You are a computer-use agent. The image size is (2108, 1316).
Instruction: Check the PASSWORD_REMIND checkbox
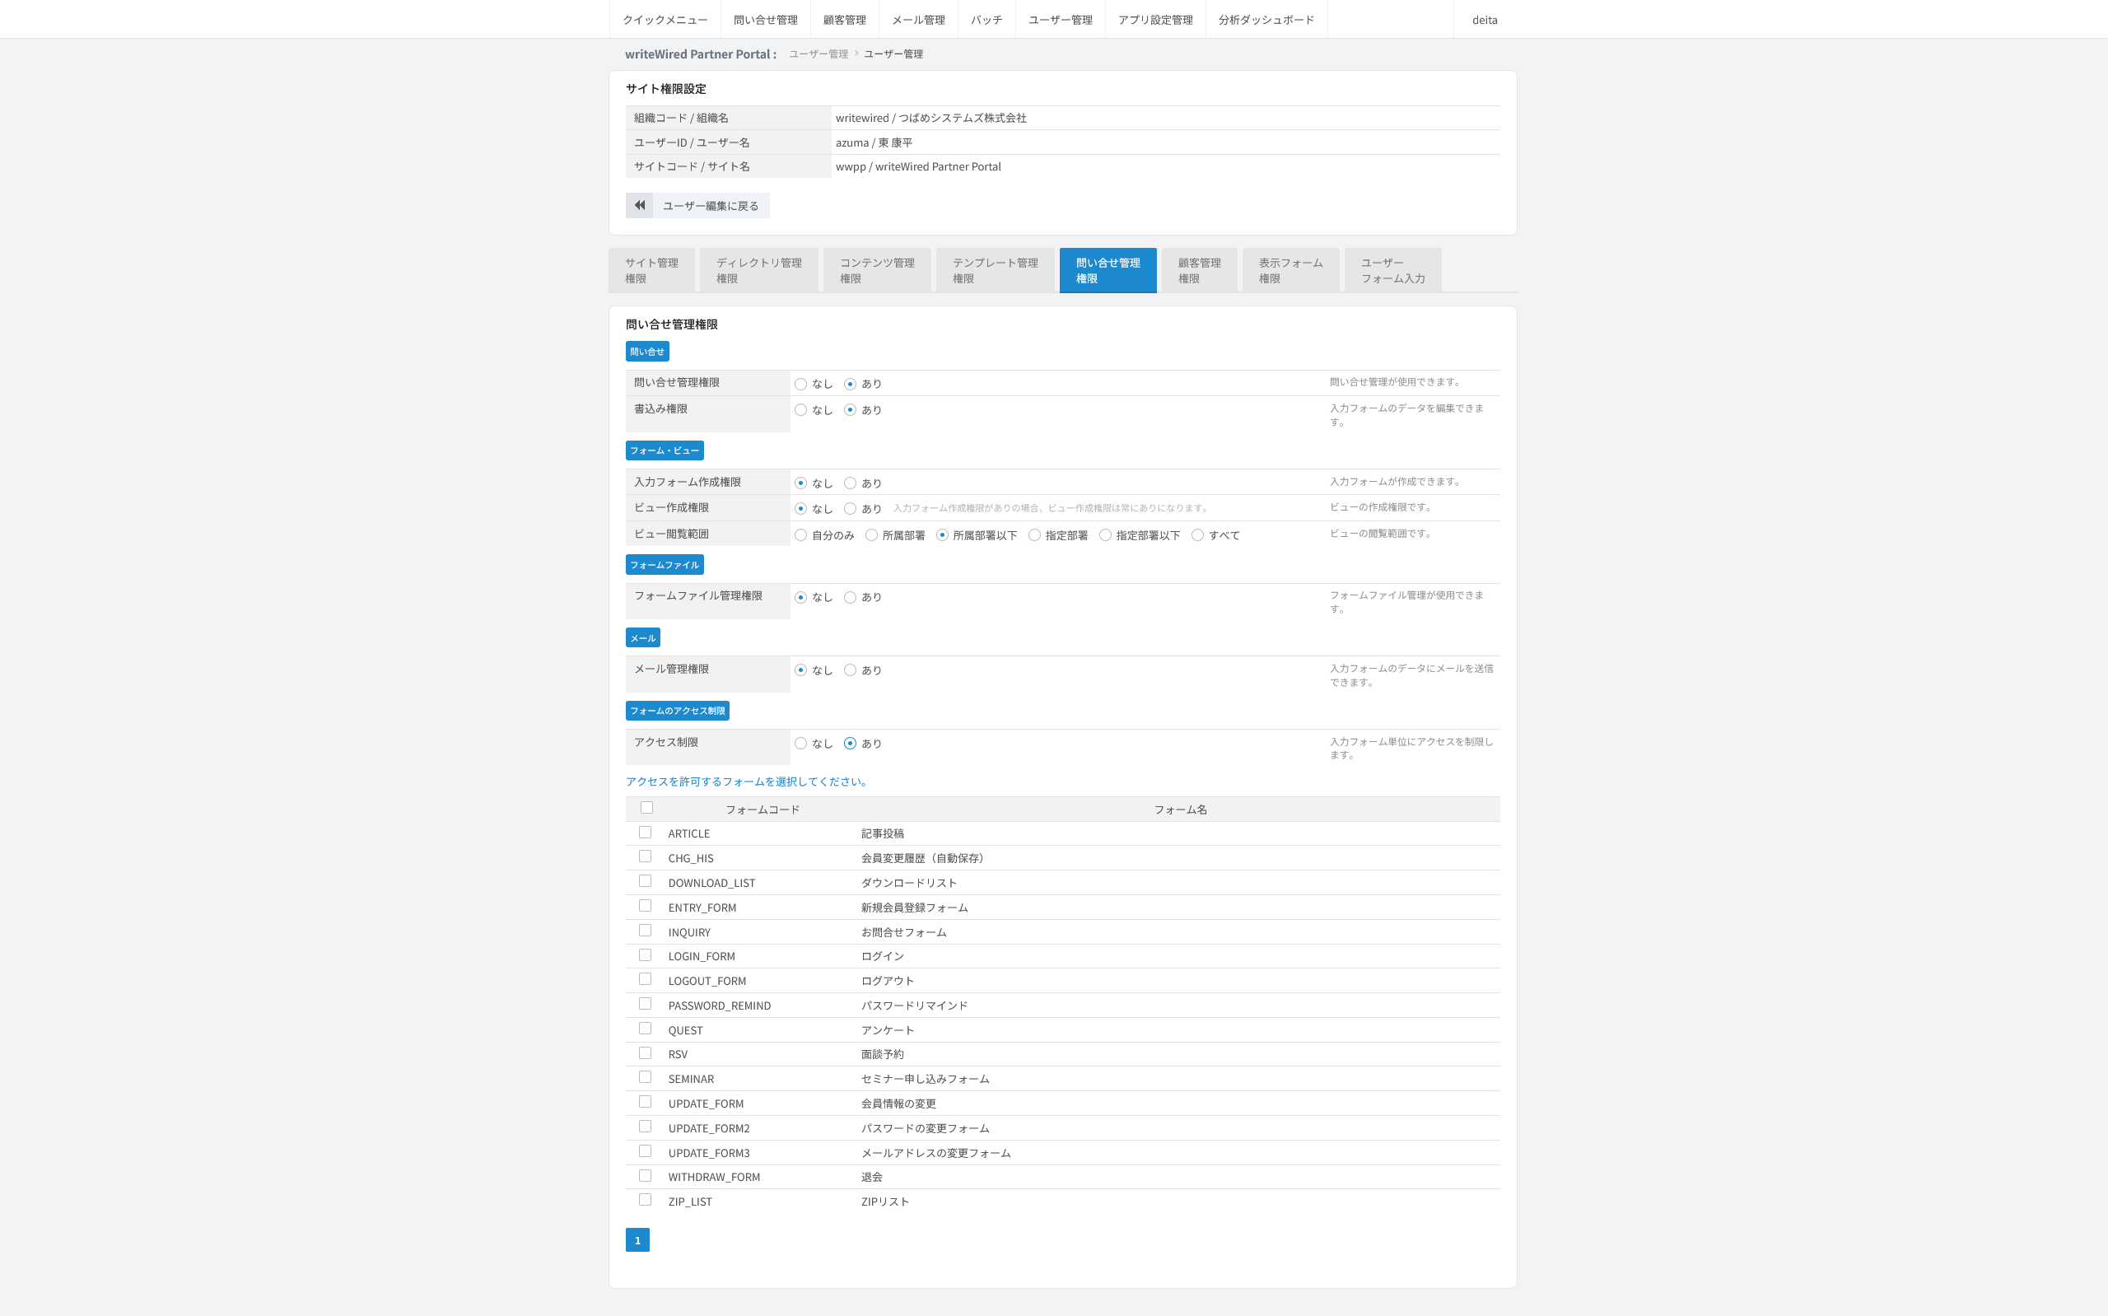(x=645, y=1004)
